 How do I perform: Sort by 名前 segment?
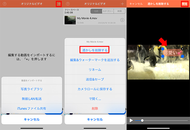96,11
